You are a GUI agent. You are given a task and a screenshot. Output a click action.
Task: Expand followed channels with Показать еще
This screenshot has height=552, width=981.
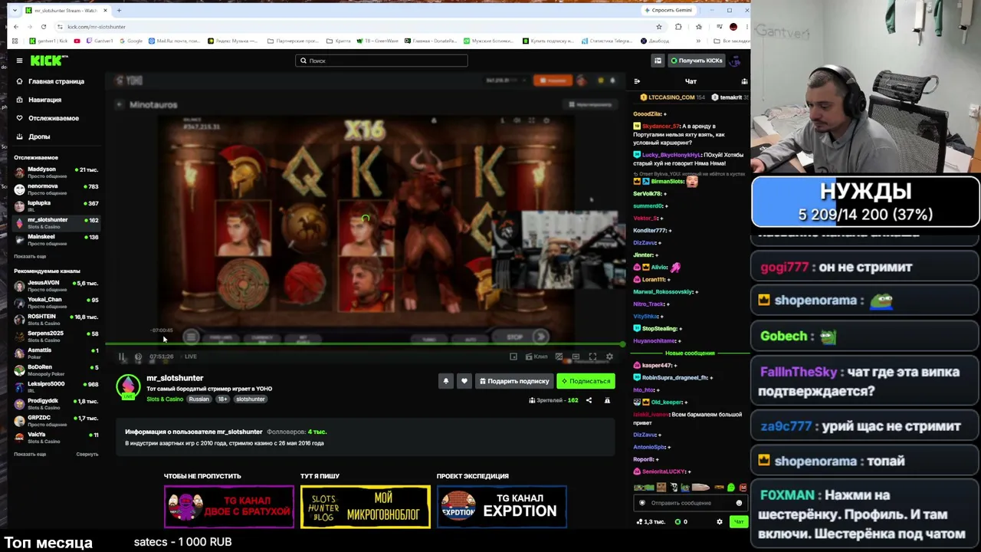pyautogui.click(x=30, y=256)
